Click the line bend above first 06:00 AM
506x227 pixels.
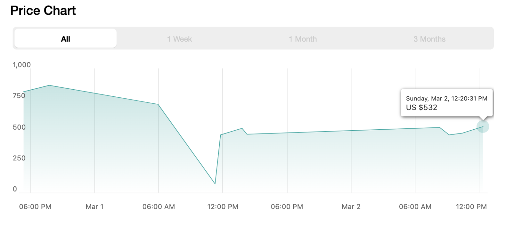tap(158, 104)
